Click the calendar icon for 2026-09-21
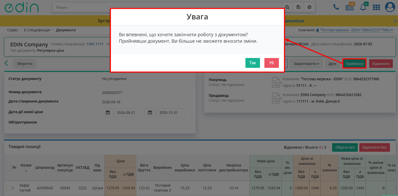 click(108, 113)
